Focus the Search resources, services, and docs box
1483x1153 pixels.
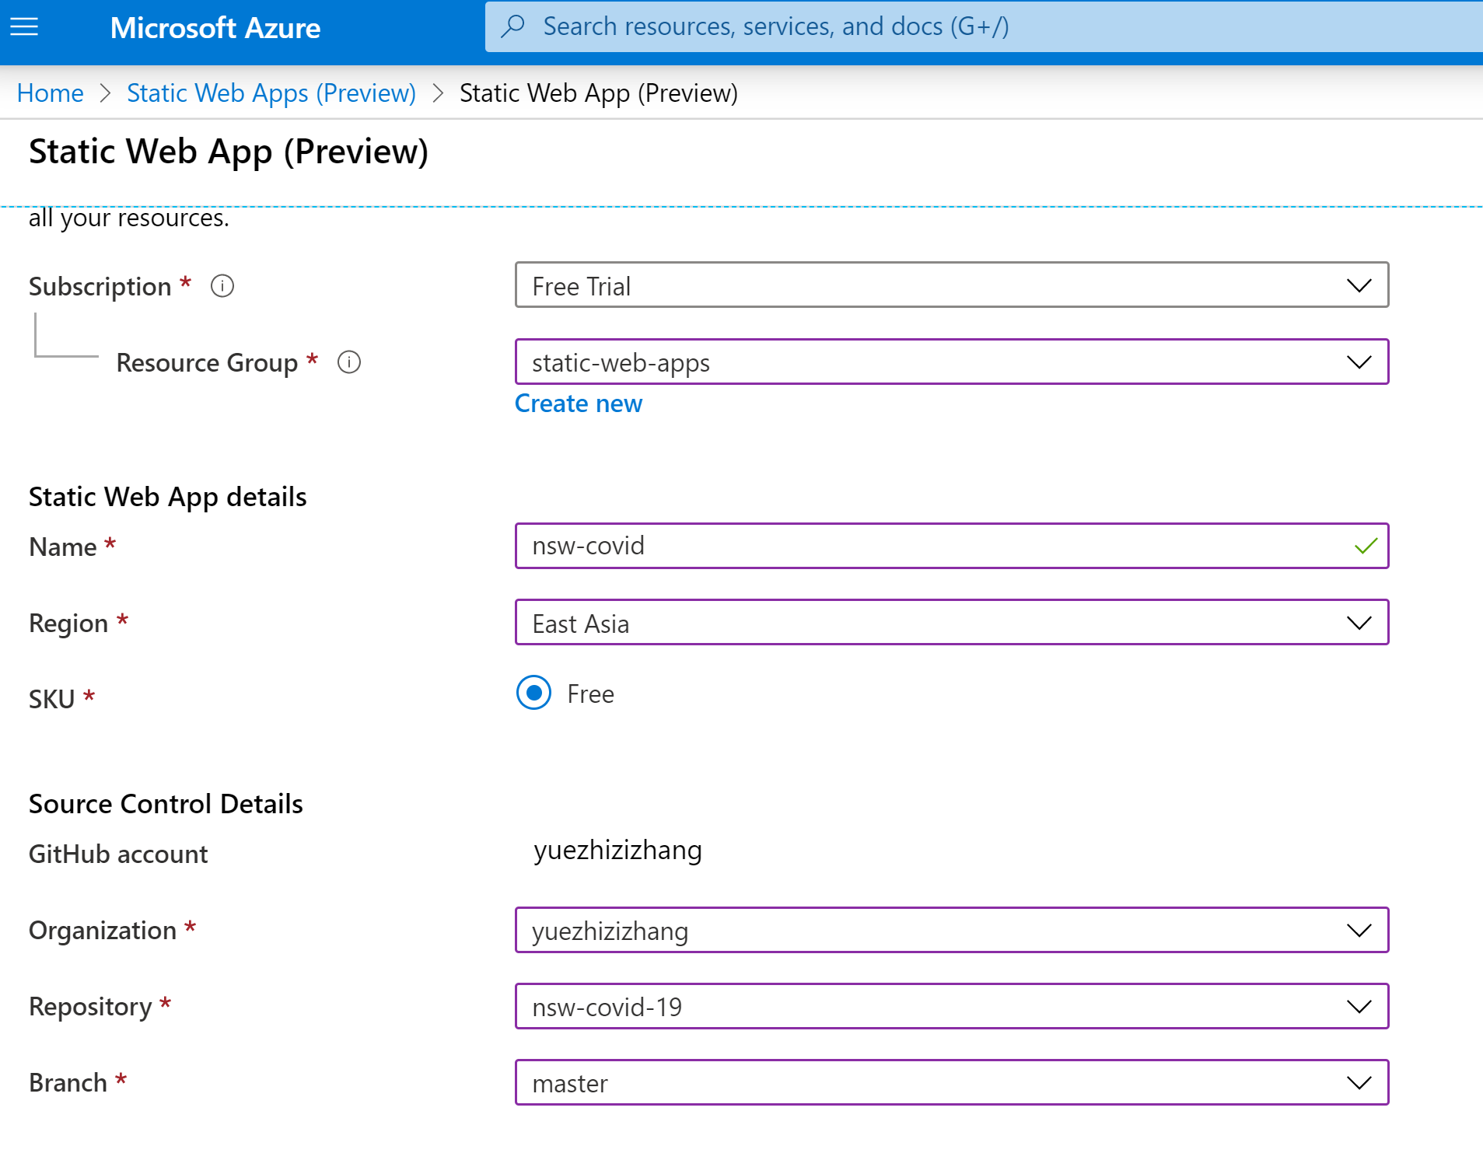tap(984, 26)
